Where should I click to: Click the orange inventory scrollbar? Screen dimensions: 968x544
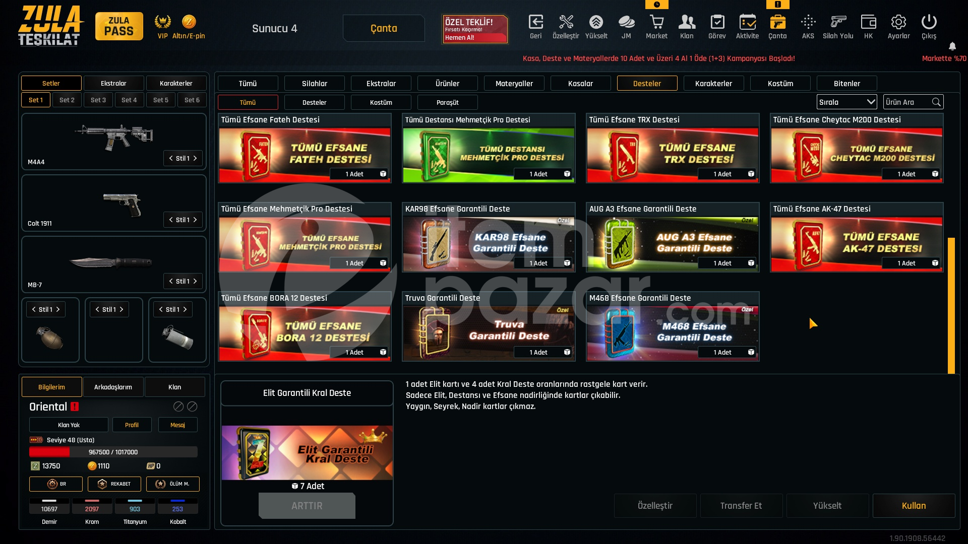(x=951, y=306)
